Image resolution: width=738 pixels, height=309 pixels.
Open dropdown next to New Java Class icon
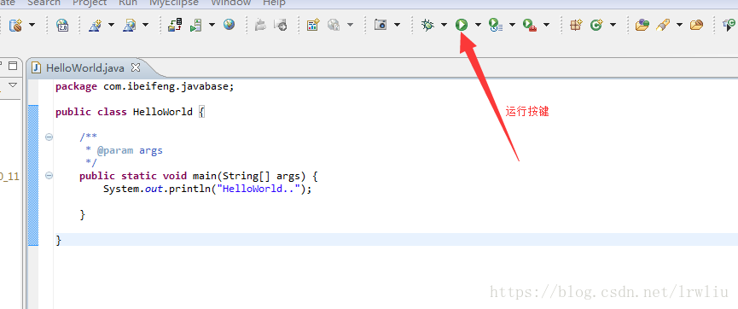pyautogui.click(x=613, y=25)
